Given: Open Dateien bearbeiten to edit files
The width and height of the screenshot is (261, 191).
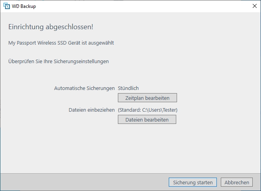Looking at the screenshot, I should tap(147, 120).
